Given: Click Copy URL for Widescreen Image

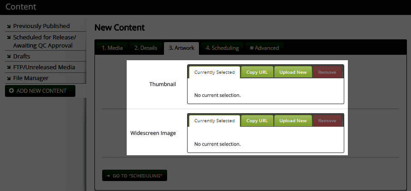Looking at the screenshot, I should point(257,121).
